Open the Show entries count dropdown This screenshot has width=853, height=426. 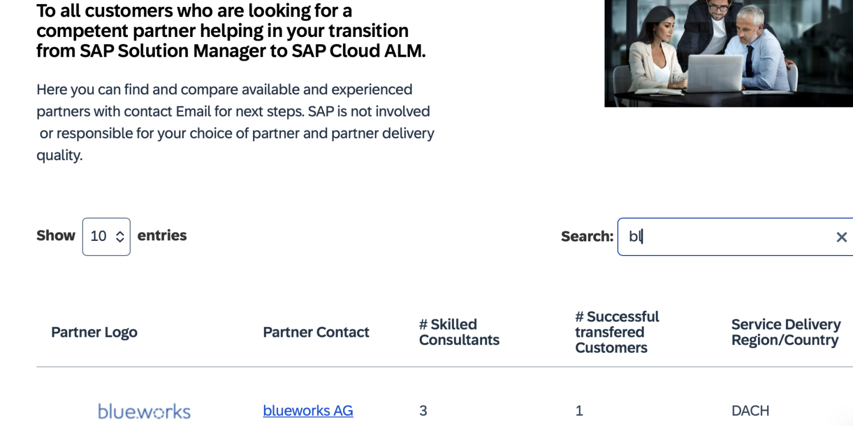point(106,236)
